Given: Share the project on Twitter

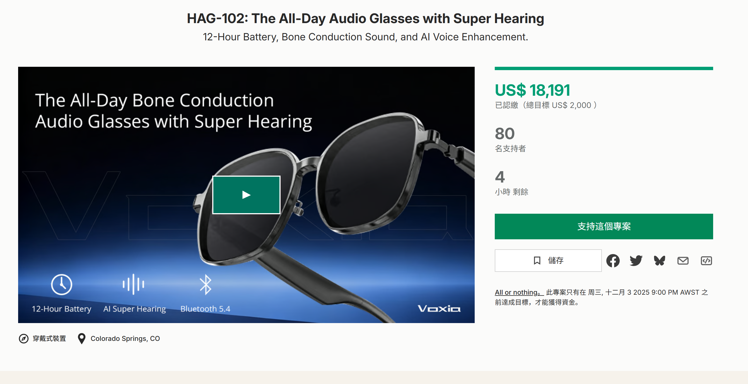Looking at the screenshot, I should pyautogui.click(x=636, y=260).
